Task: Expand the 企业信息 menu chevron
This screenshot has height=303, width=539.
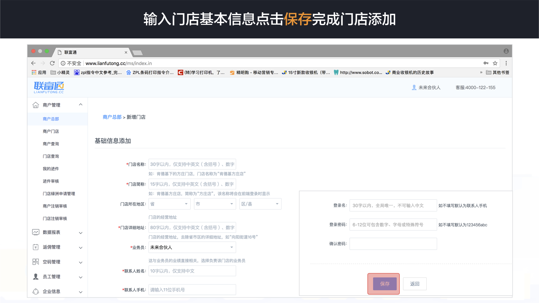Action: coord(81,292)
